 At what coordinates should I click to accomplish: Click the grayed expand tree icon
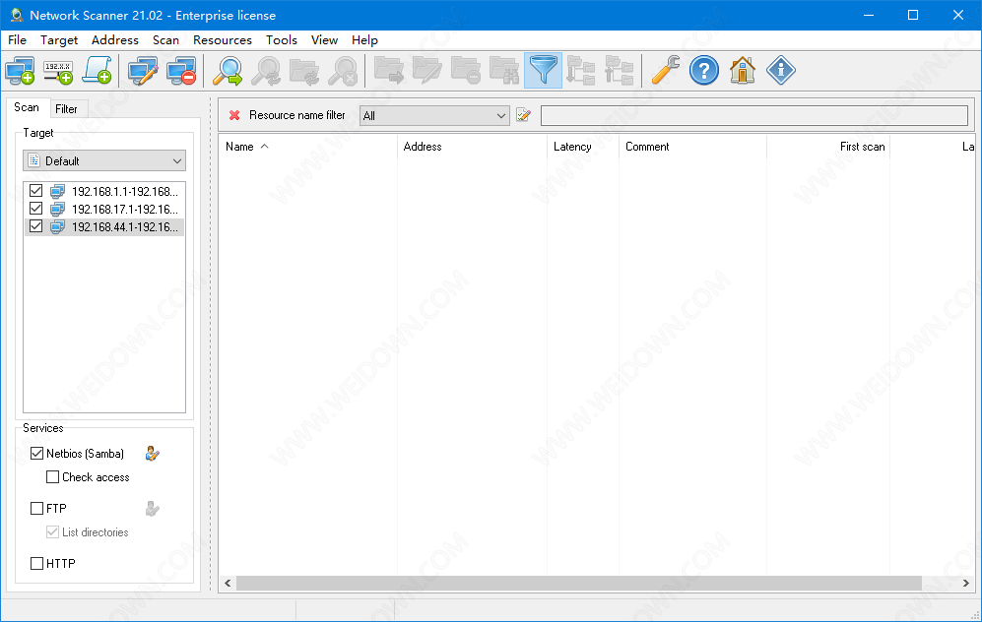(581, 70)
